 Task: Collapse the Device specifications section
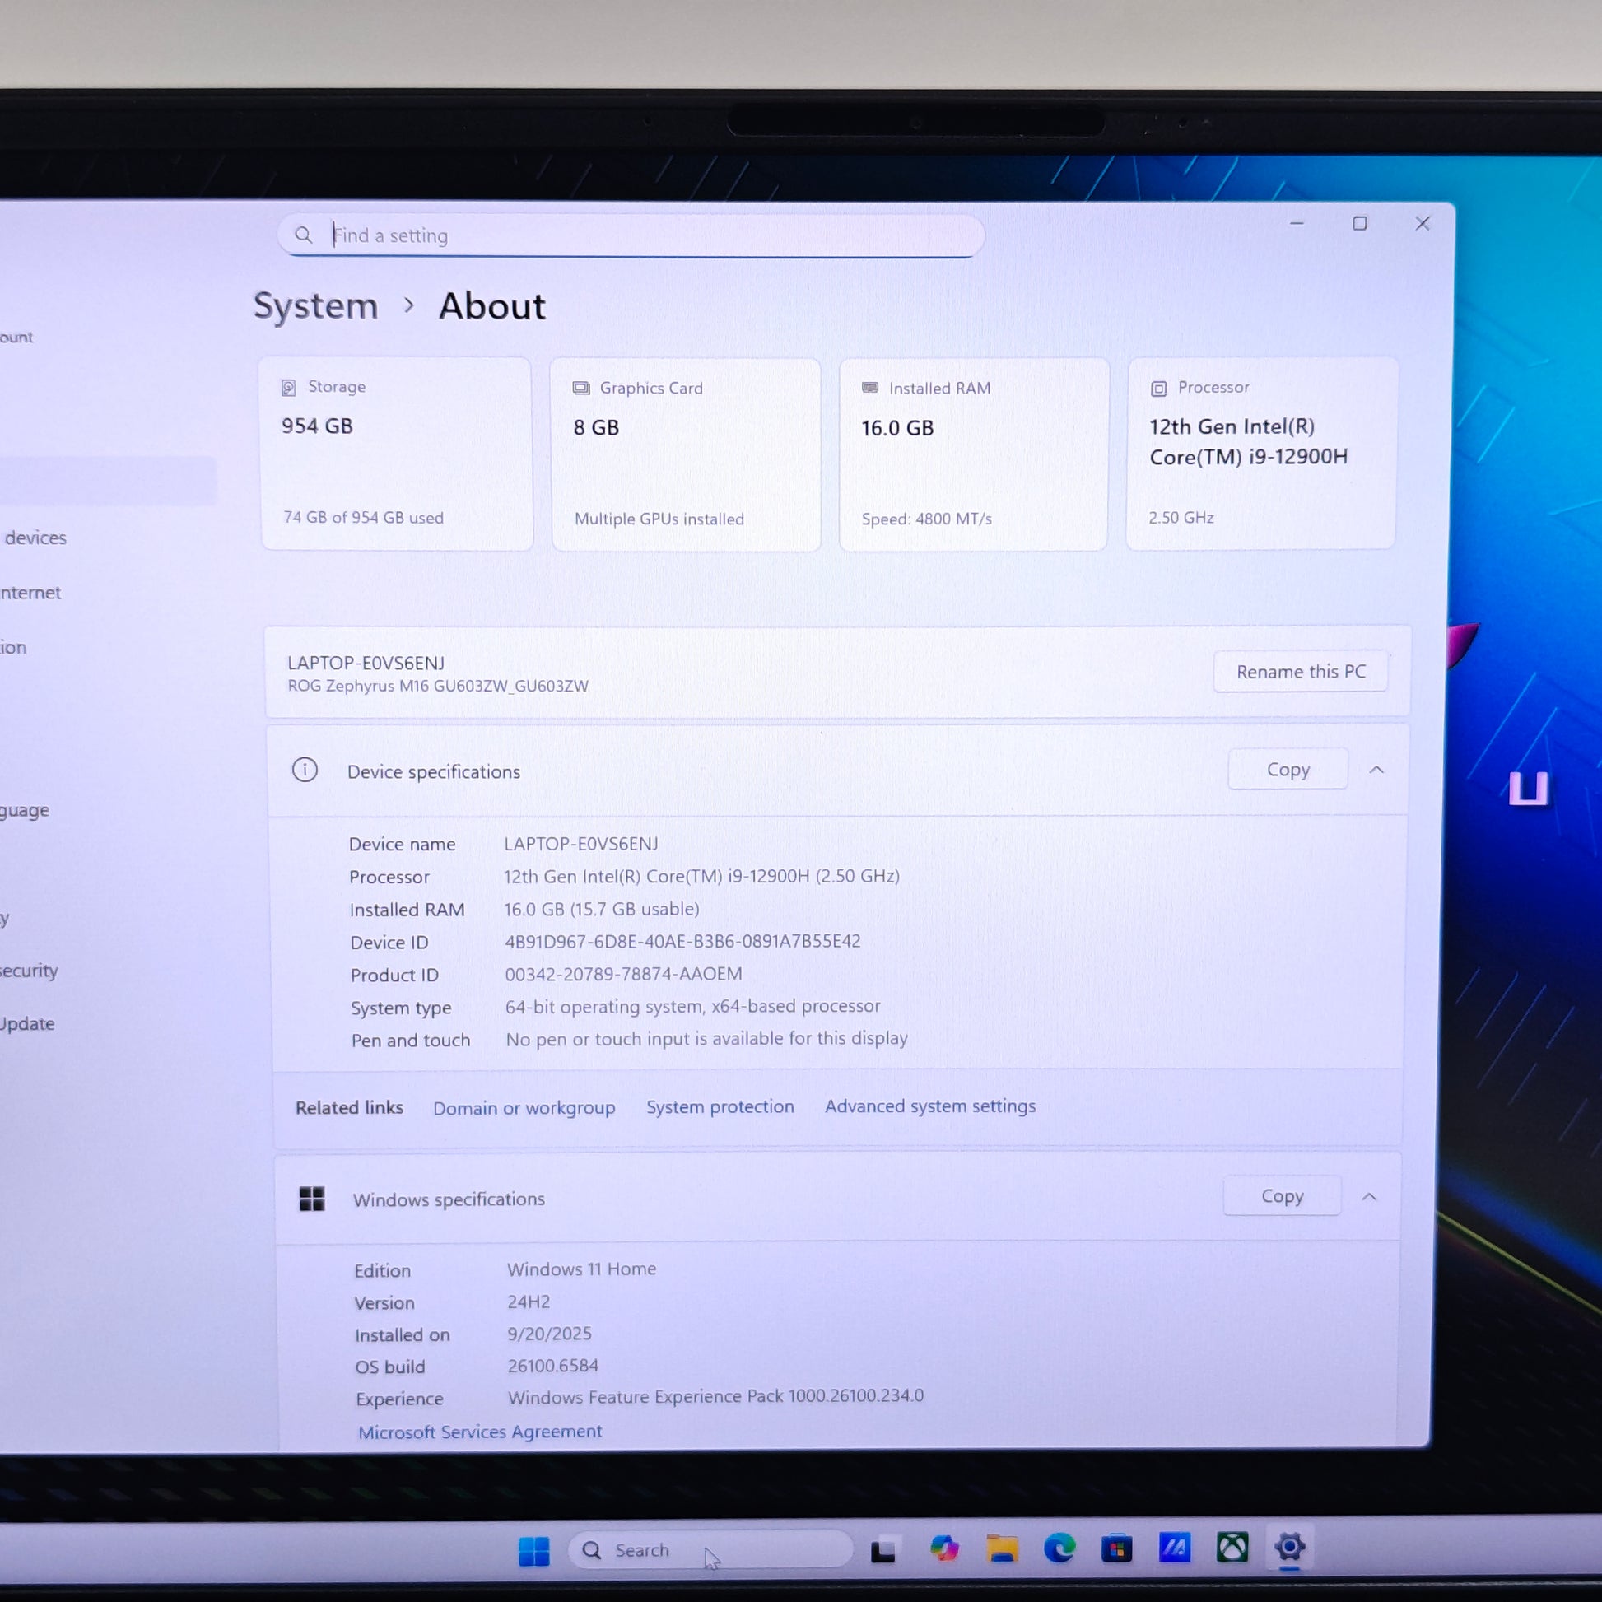coord(1376,771)
